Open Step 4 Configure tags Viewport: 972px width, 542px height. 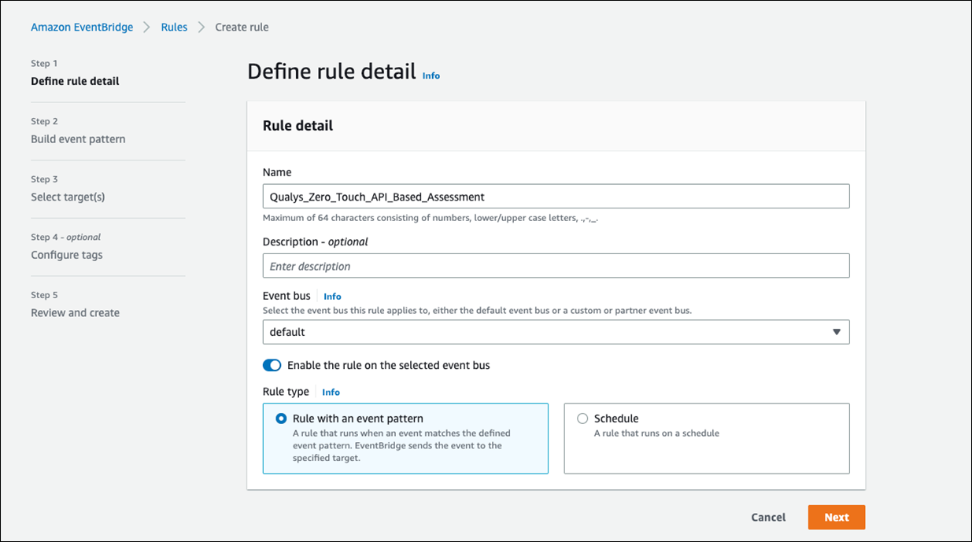[67, 255]
